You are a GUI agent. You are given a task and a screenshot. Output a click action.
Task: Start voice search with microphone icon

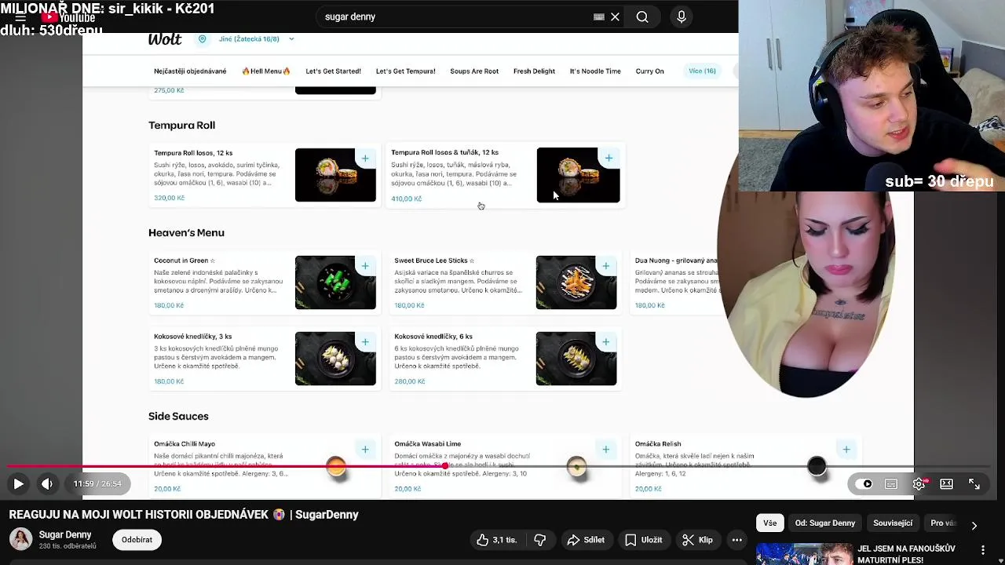pos(682,16)
